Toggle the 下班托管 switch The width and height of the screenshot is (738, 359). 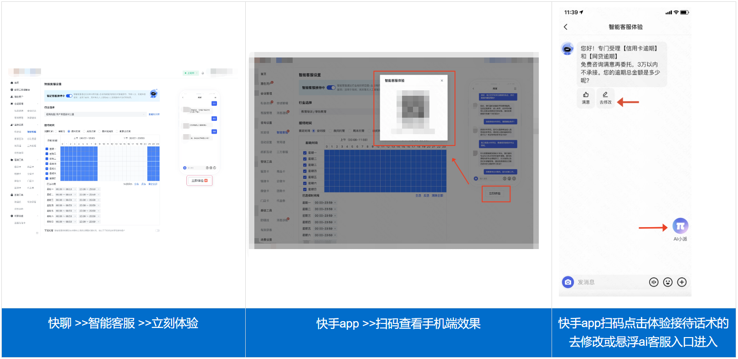pos(157,231)
